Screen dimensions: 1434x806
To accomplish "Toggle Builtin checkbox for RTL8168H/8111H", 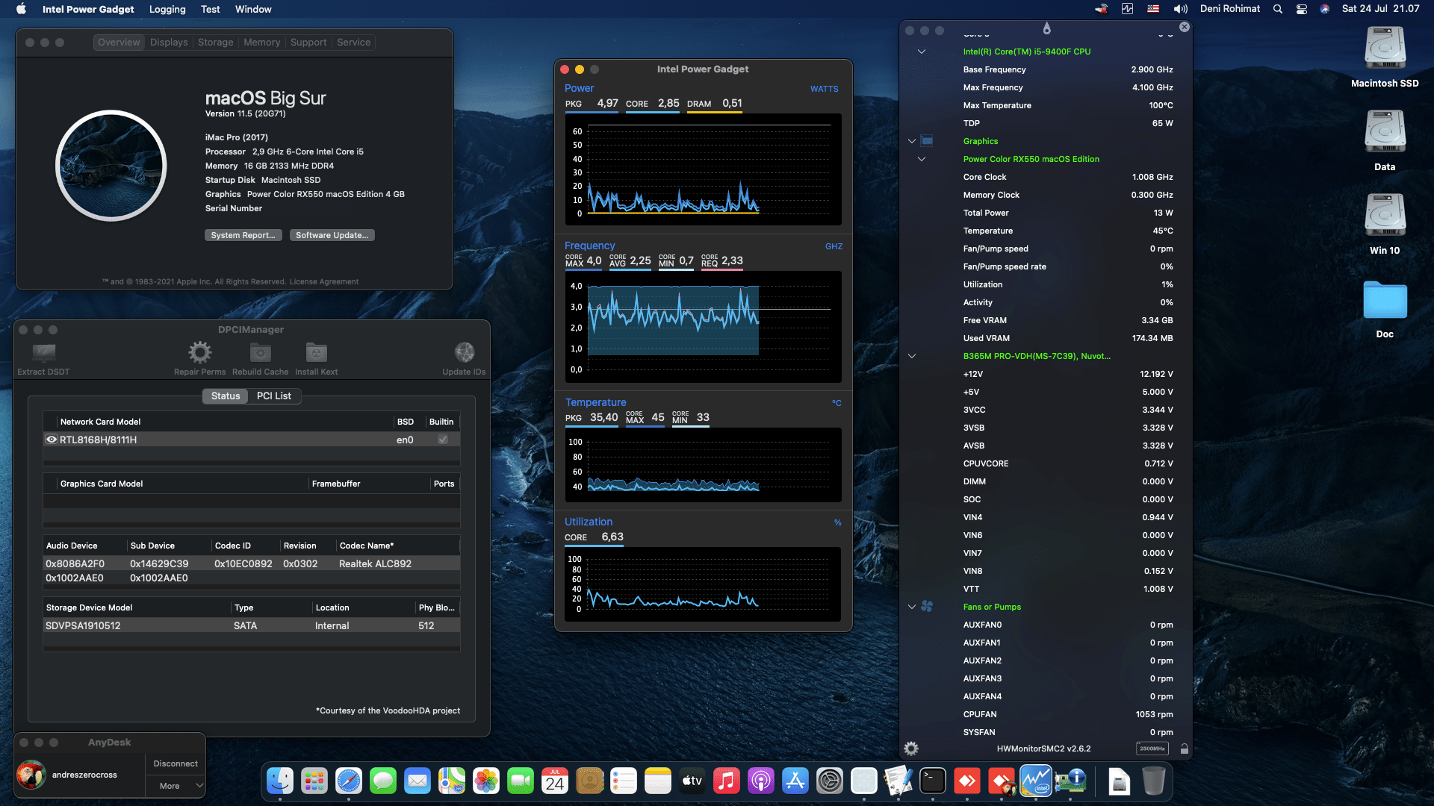I will pyautogui.click(x=443, y=440).
